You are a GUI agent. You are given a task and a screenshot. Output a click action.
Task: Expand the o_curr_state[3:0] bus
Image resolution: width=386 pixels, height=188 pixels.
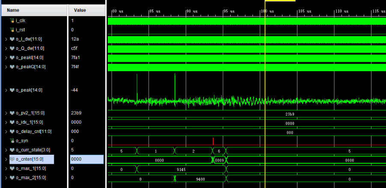point(6,150)
